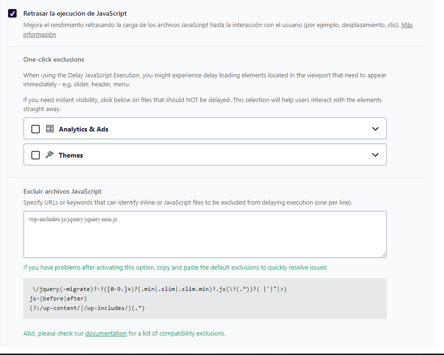
Task: Enable the Analytics & Ads checkbox
Action: [36, 129]
